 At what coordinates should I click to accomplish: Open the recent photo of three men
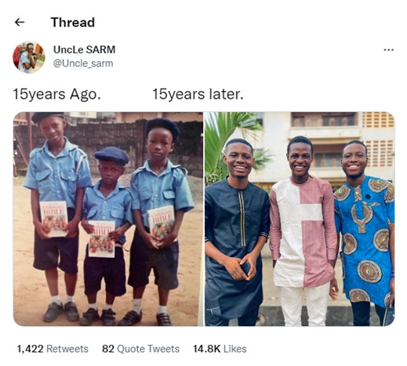(x=300, y=219)
